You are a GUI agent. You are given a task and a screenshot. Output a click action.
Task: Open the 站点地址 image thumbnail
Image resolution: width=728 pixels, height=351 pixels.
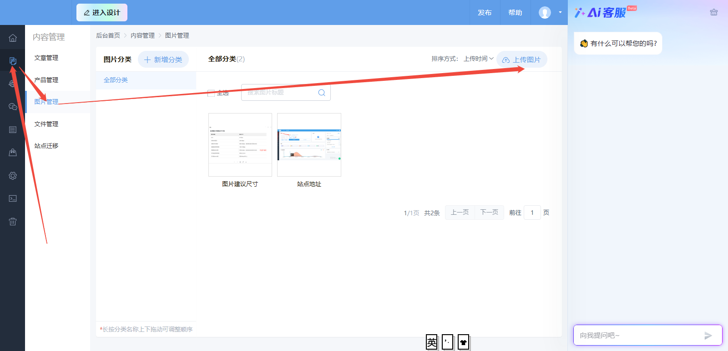(x=309, y=145)
